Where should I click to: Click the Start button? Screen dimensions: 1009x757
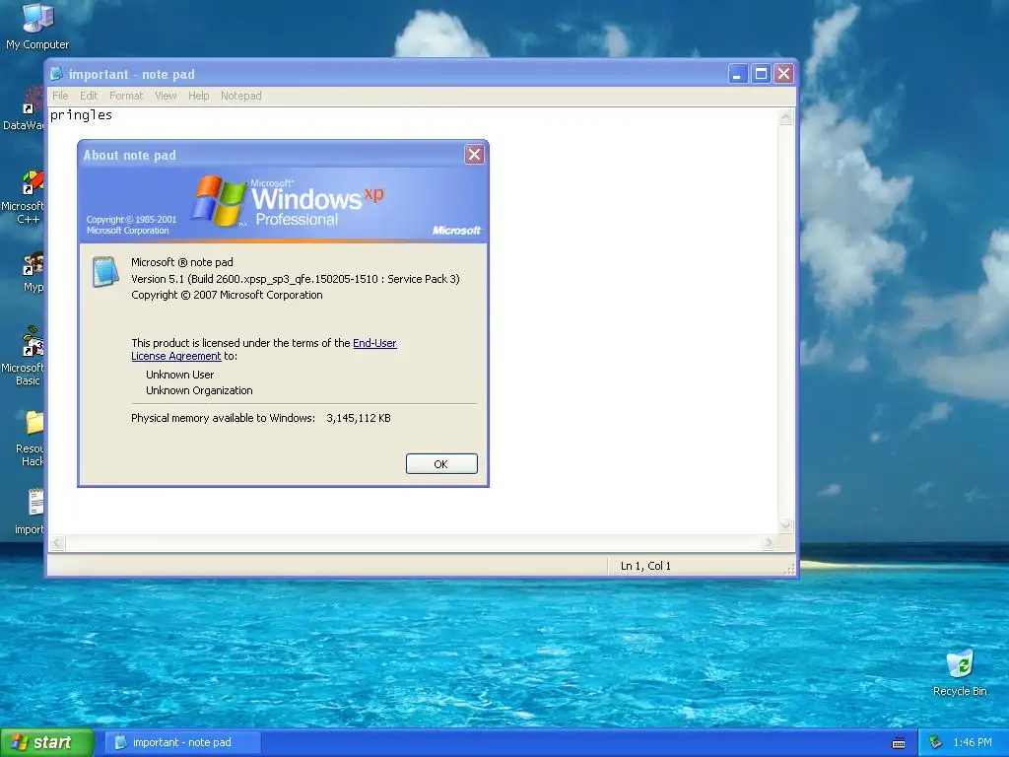46,743
